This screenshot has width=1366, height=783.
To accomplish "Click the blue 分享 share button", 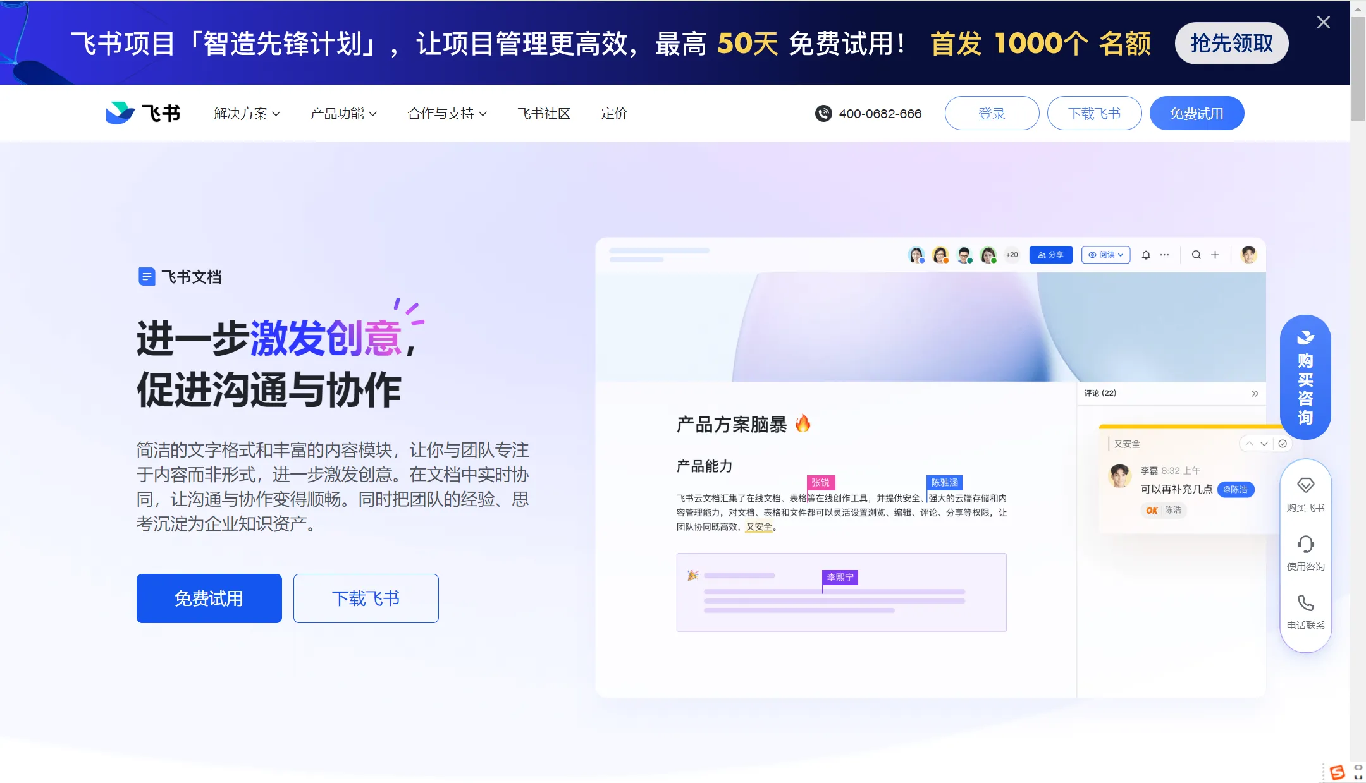I will 1051,255.
